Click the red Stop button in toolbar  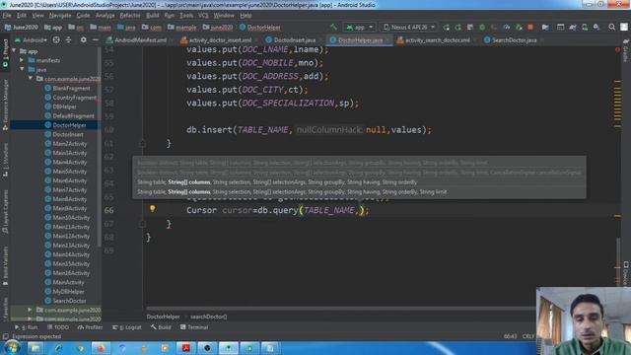pos(530,27)
